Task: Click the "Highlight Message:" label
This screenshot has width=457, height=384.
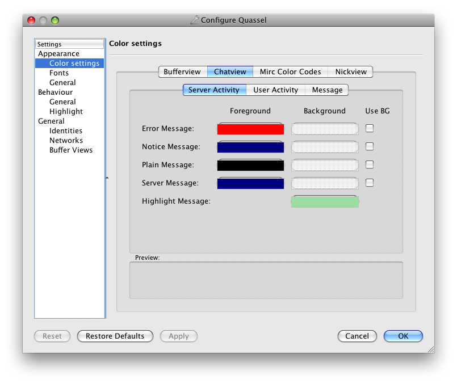Action: 176,201
